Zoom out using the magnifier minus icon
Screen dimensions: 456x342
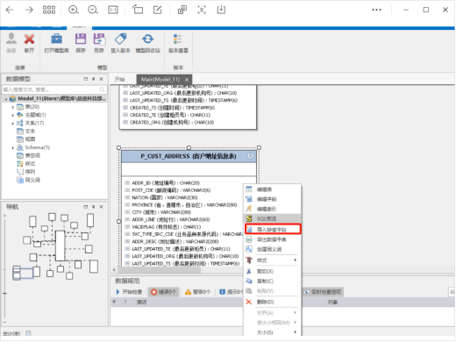pyautogui.click(x=93, y=10)
